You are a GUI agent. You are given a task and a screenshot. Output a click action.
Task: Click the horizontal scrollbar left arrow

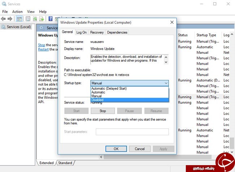pyautogui.click(x=101, y=157)
